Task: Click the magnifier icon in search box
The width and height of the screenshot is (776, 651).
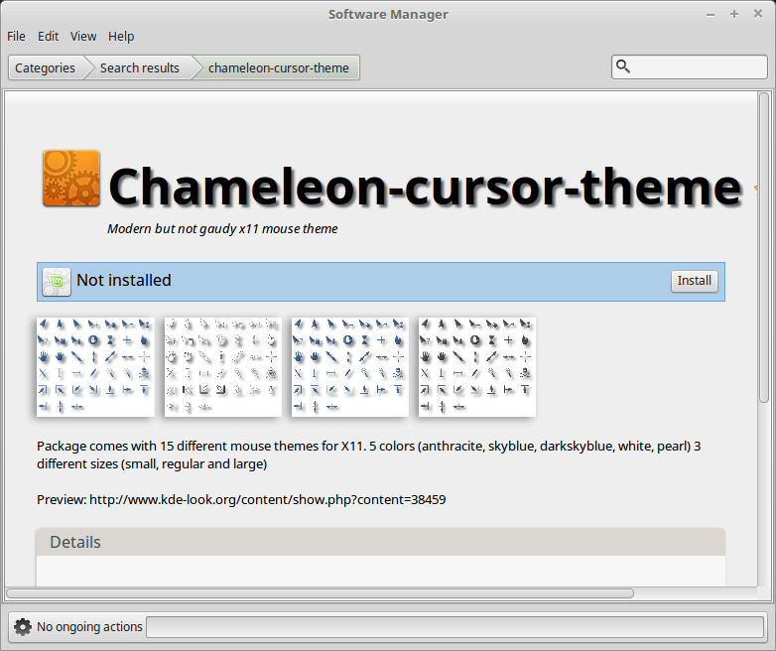Action: (623, 67)
